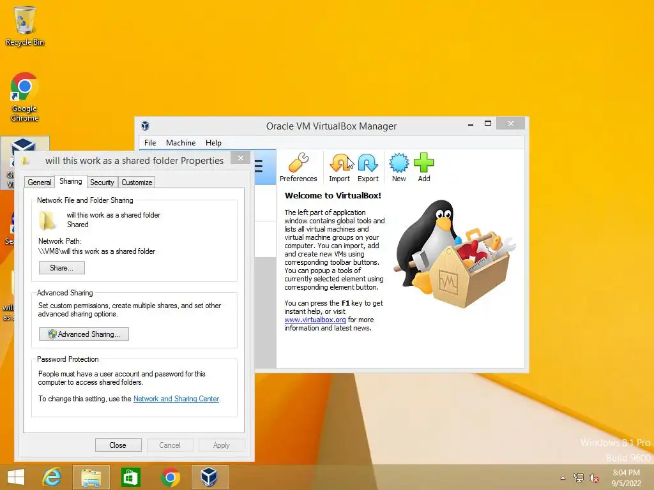Launch Chrome from the taskbar
Image resolution: width=654 pixels, height=490 pixels.
170,477
